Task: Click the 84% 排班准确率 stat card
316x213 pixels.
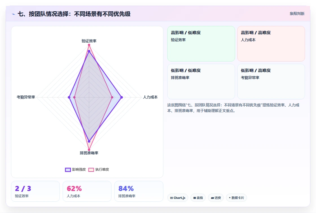Action: tap(139, 191)
